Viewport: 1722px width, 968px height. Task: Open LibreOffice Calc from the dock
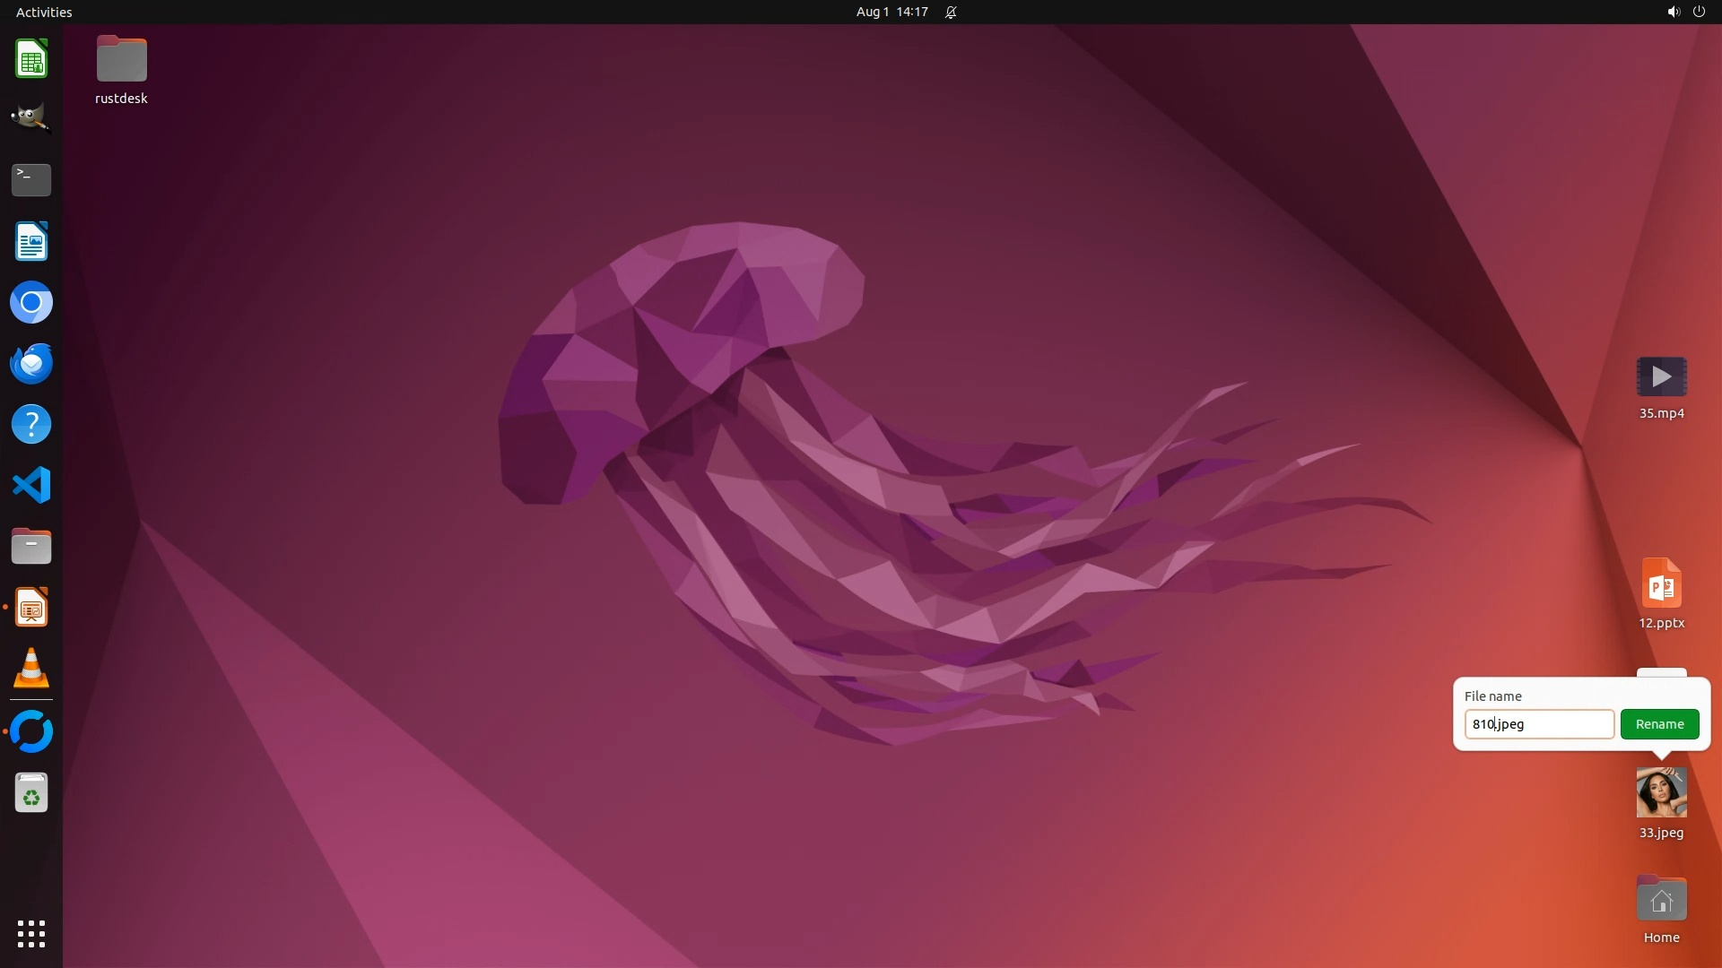tap(31, 59)
